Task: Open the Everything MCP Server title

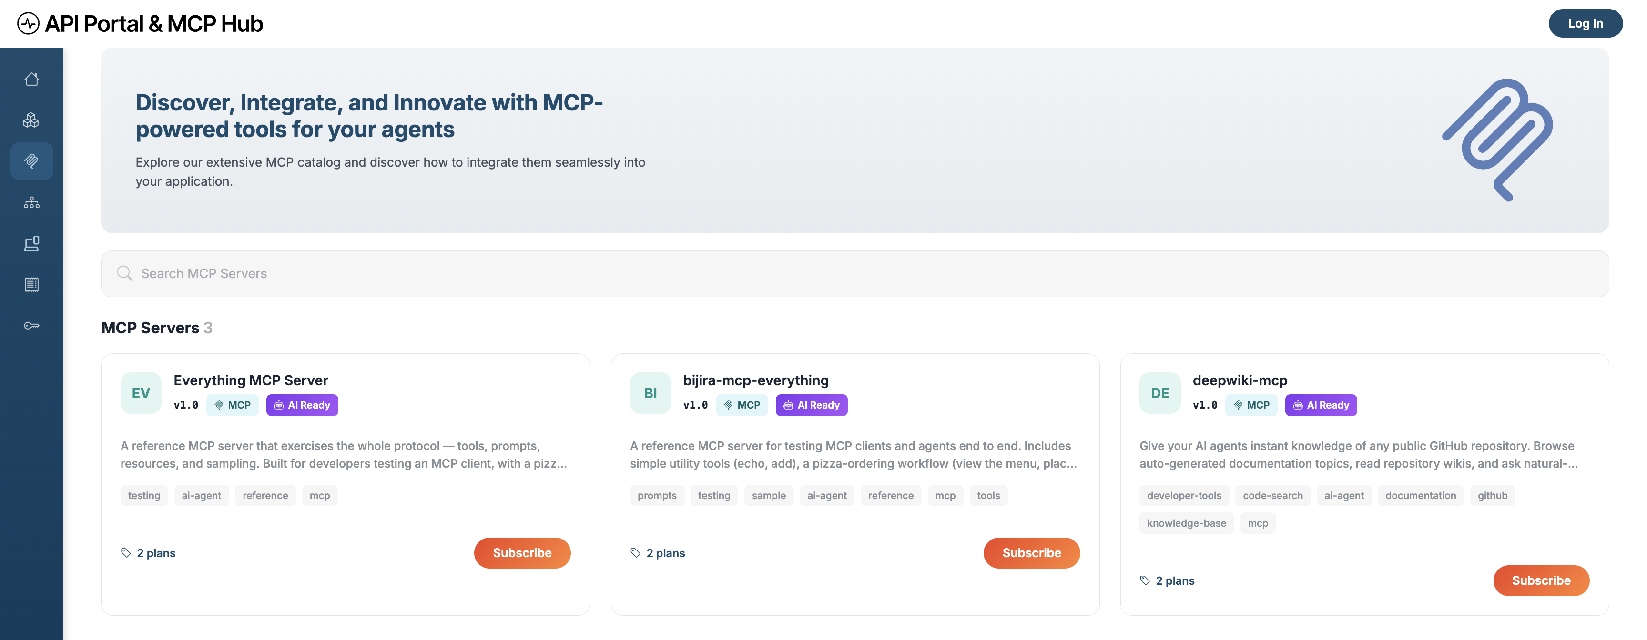Action: pos(251,380)
